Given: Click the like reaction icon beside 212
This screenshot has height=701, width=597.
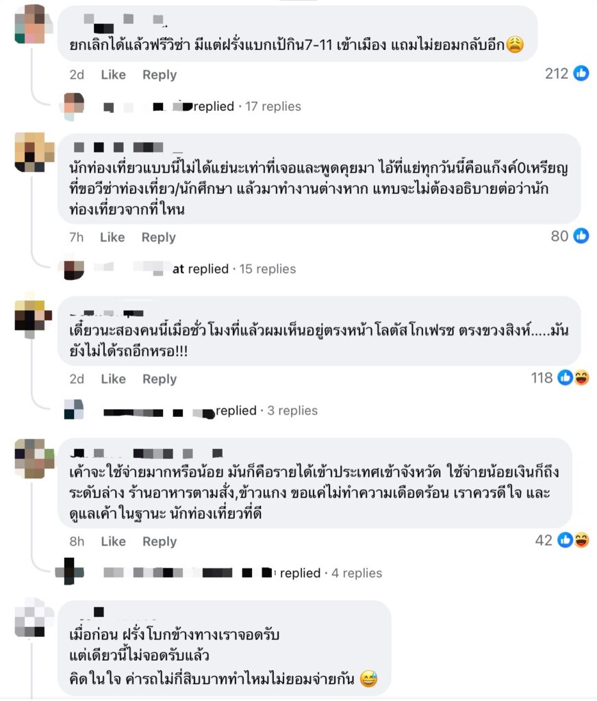Looking at the screenshot, I should 581,73.
